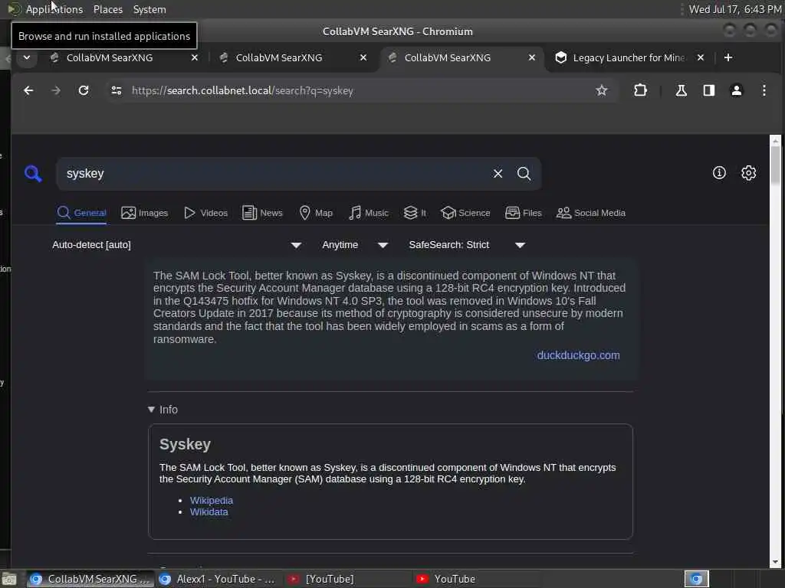Switch to YouTube taskbar window
This screenshot has height=588, width=785.
(475, 579)
